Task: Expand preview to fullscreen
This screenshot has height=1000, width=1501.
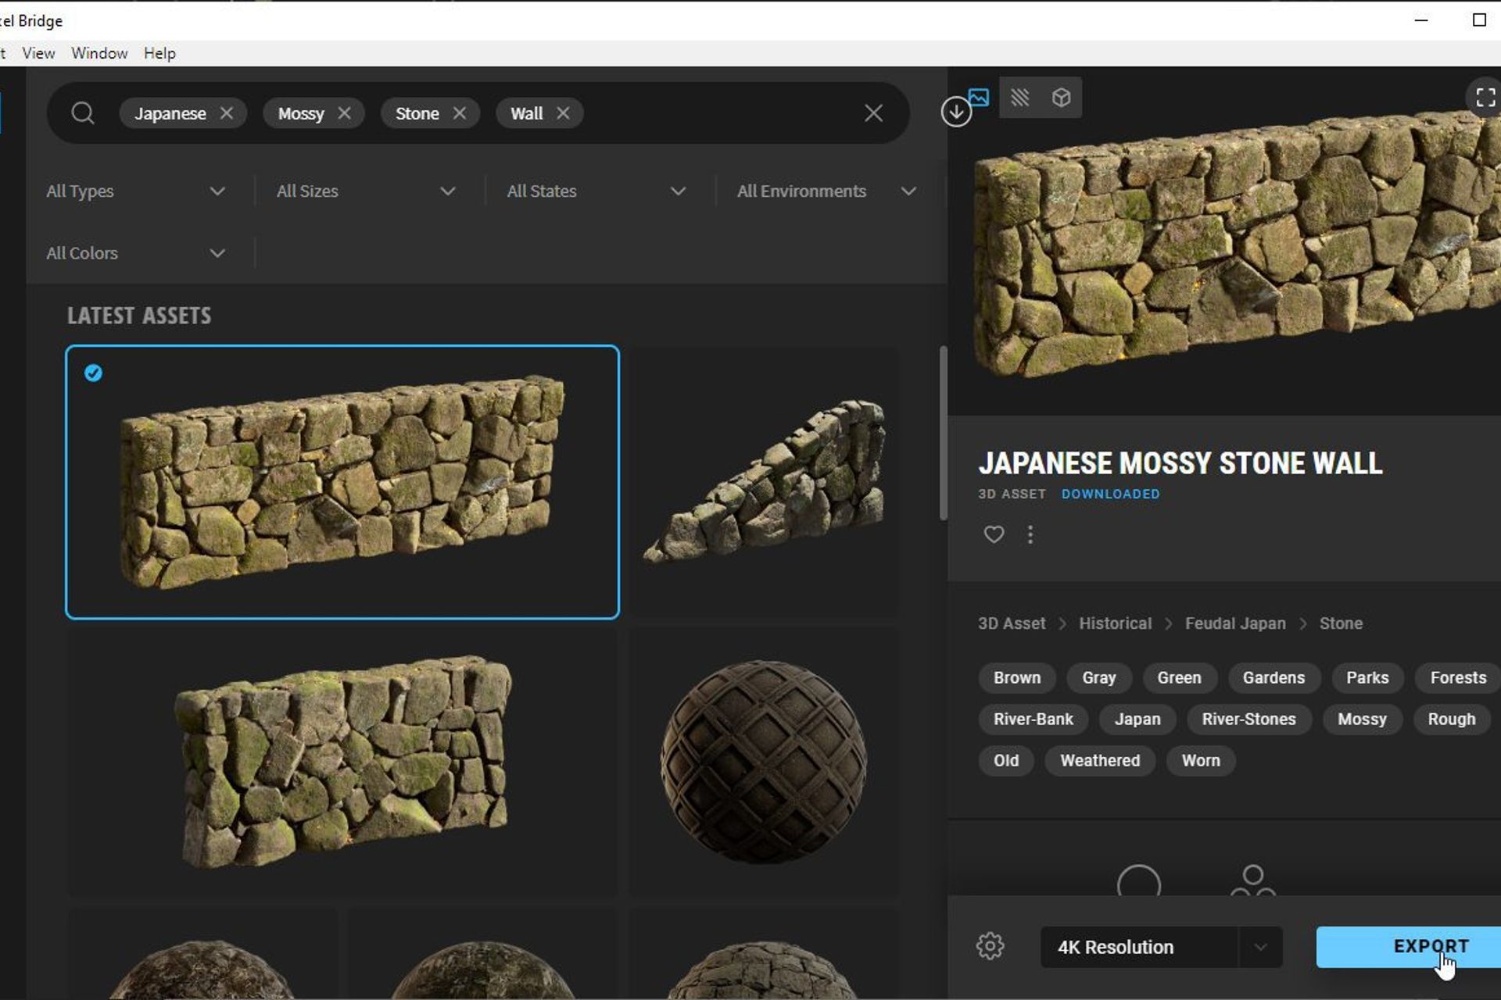Action: click(1485, 97)
